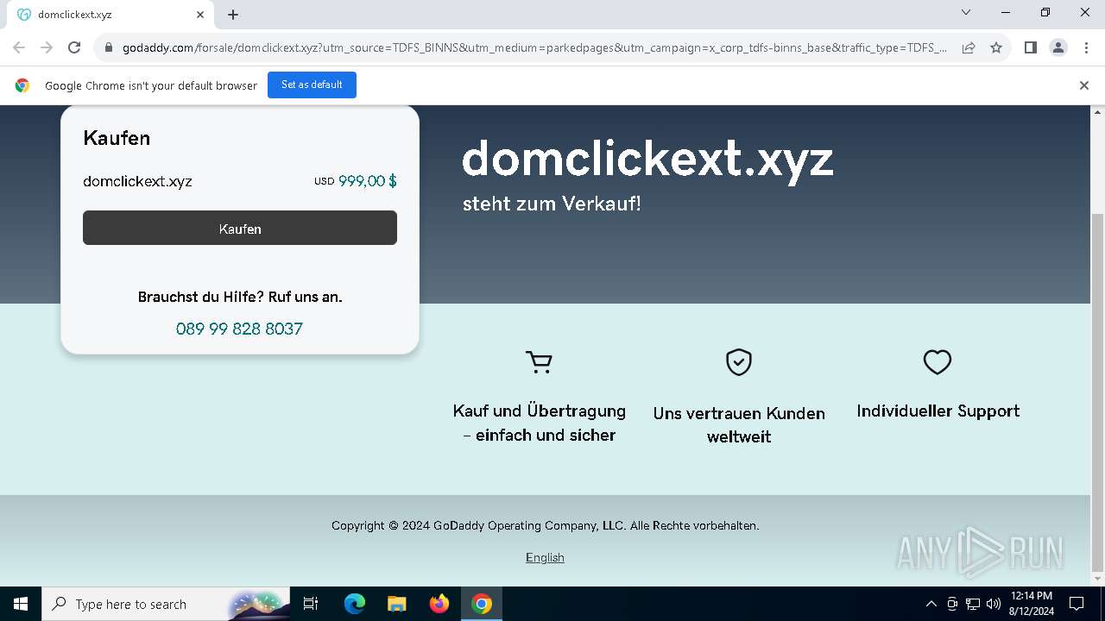The height and width of the screenshot is (621, 1105).
Task: Click the domclickext.xyz heading text
Action: pyautogui.click(x=647, y=158)
